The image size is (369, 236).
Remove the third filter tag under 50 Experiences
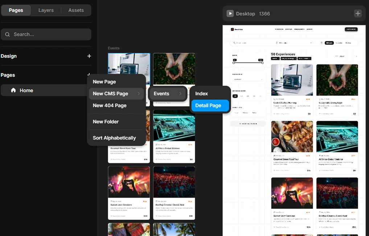point(309,58)
